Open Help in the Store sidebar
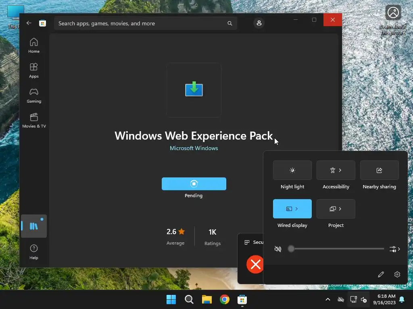Image resolution: width=413 pixels, height=309 pixels. 34,252
